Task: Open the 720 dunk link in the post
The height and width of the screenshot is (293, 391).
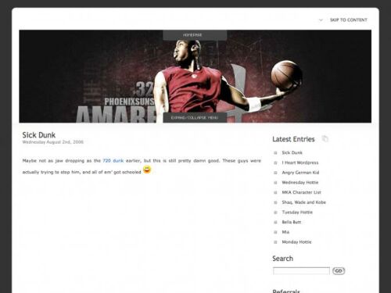Action: 113,161
